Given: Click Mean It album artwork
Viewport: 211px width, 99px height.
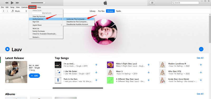Looking at the screenshot, I should 110,72.
